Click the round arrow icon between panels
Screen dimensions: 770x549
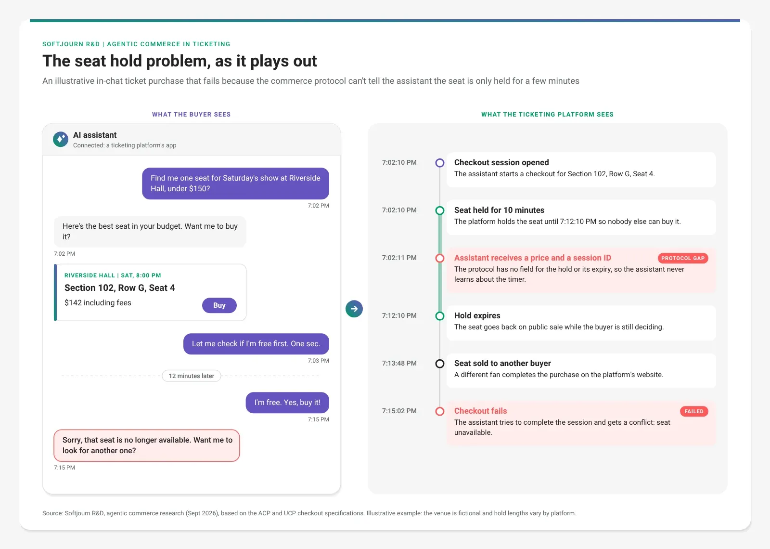point(354,309)
